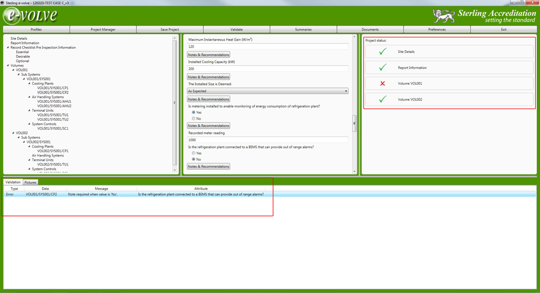The width and height of the screenshot is (540, 293).
Task: Collapse Air Handling Systems under VOL001/SYS001
Action: [30, 97]
